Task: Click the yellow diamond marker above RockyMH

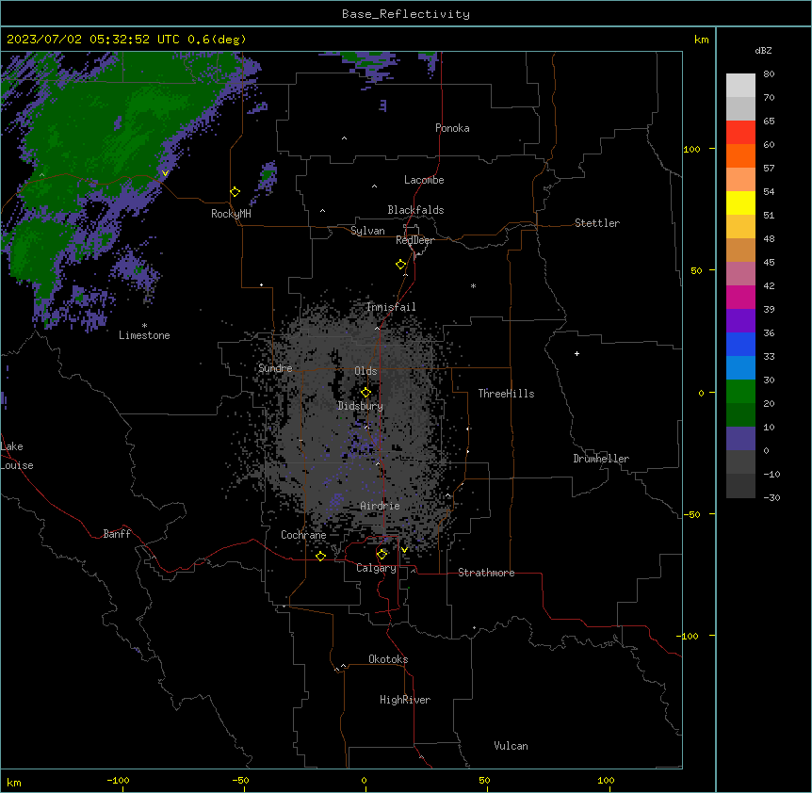Action: 235,192
